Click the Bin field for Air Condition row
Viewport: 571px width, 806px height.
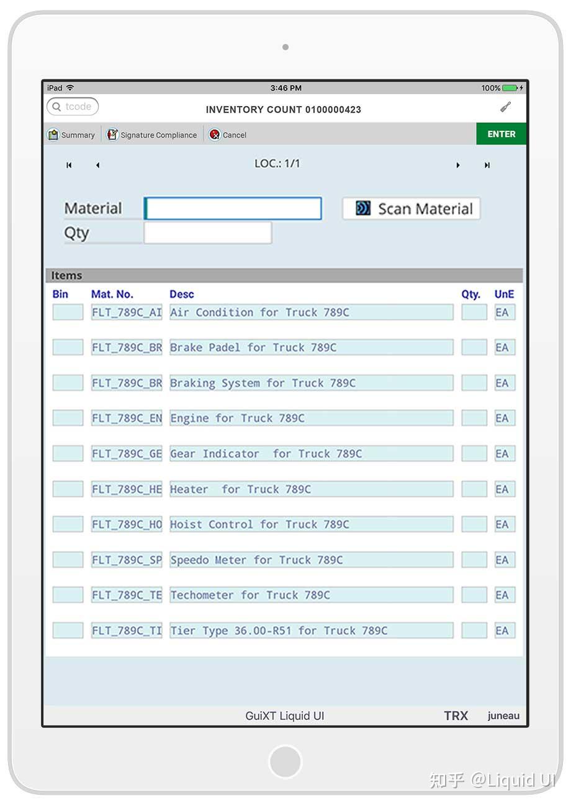tap(67, 312)
